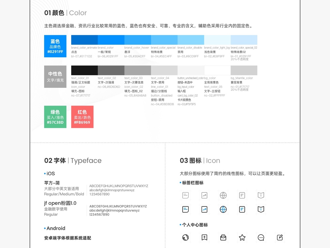
Task: Select the bg_Mantle_color gray swatch
Action: click(244, 70)
